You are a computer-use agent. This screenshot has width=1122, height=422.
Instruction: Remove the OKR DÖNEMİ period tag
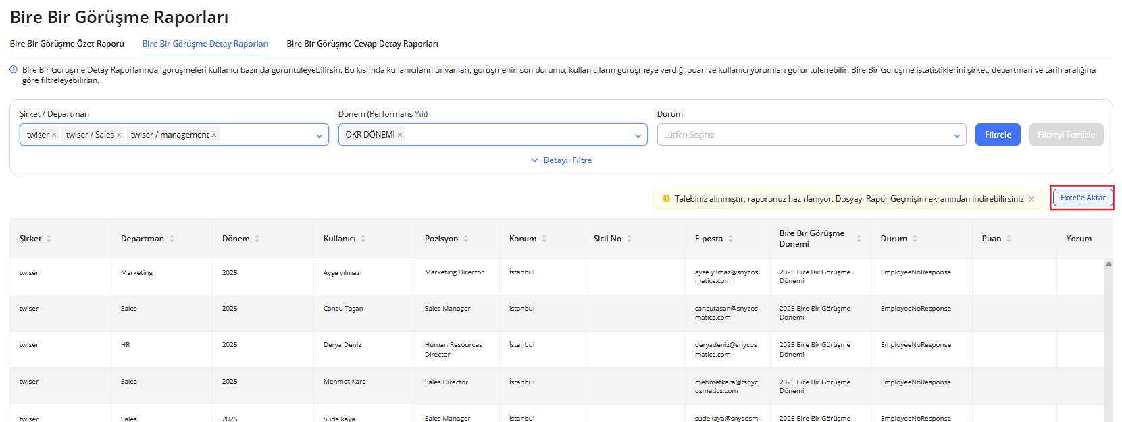click(400, 135)
